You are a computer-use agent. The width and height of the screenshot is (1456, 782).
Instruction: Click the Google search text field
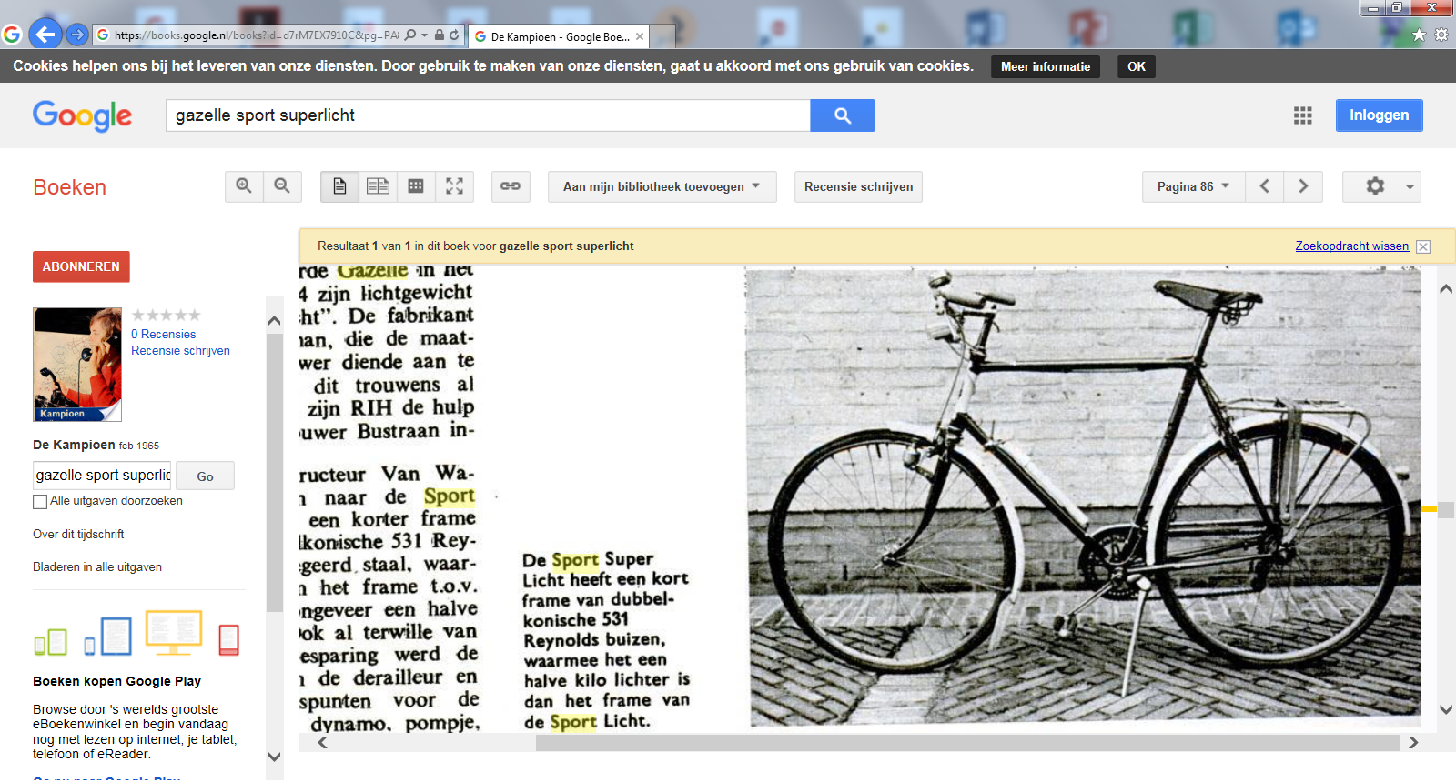point(488,115)
